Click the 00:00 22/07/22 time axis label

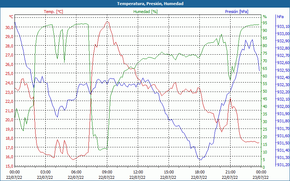coord(14,175)
